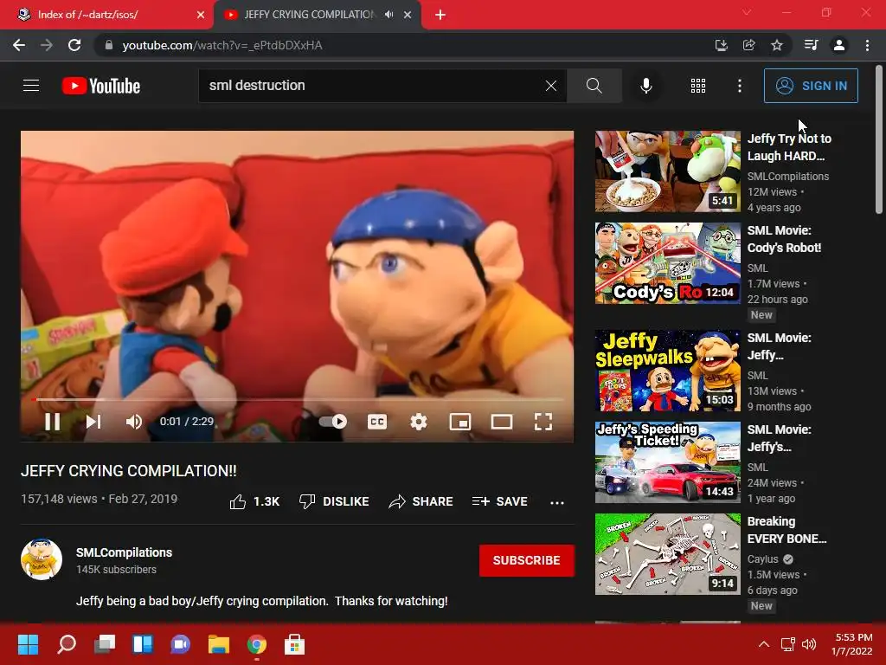Enter full screen mode
The width and height of the screenshot is (886, 665).
point(543,422)
